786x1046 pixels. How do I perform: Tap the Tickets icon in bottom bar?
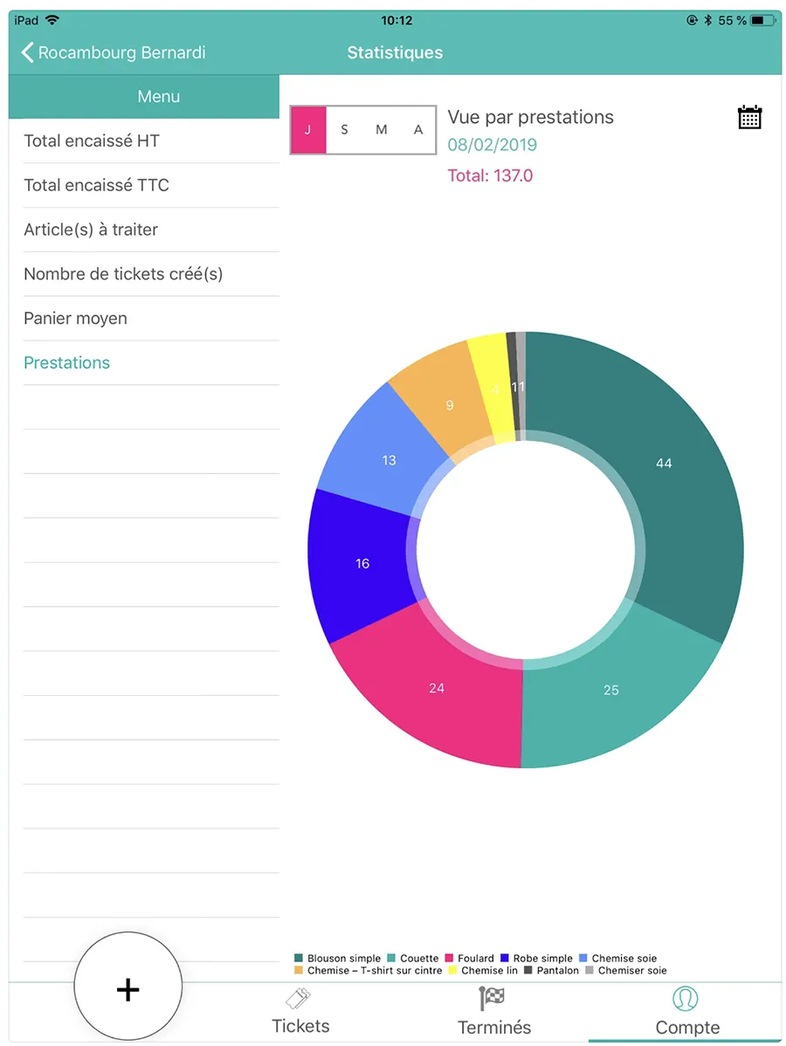coord(300,998)
